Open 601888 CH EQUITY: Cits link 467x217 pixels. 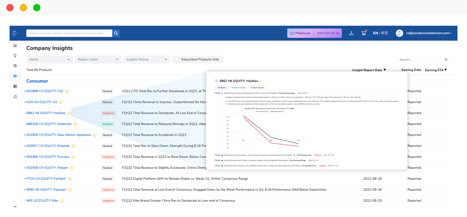tap(45, 91)
